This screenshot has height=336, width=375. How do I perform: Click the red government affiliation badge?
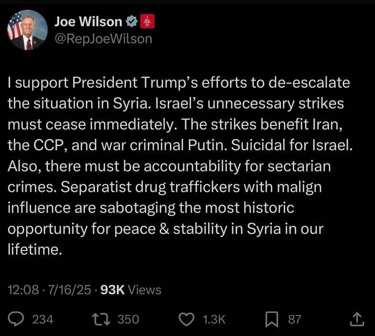pyautogui.click(x=147, y=22)
